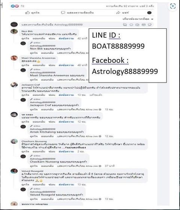Screen dimensions: 180x210
Task: Click hide under Maaii Shanisha Arweemas's comment
Action: tap(52, 65)
